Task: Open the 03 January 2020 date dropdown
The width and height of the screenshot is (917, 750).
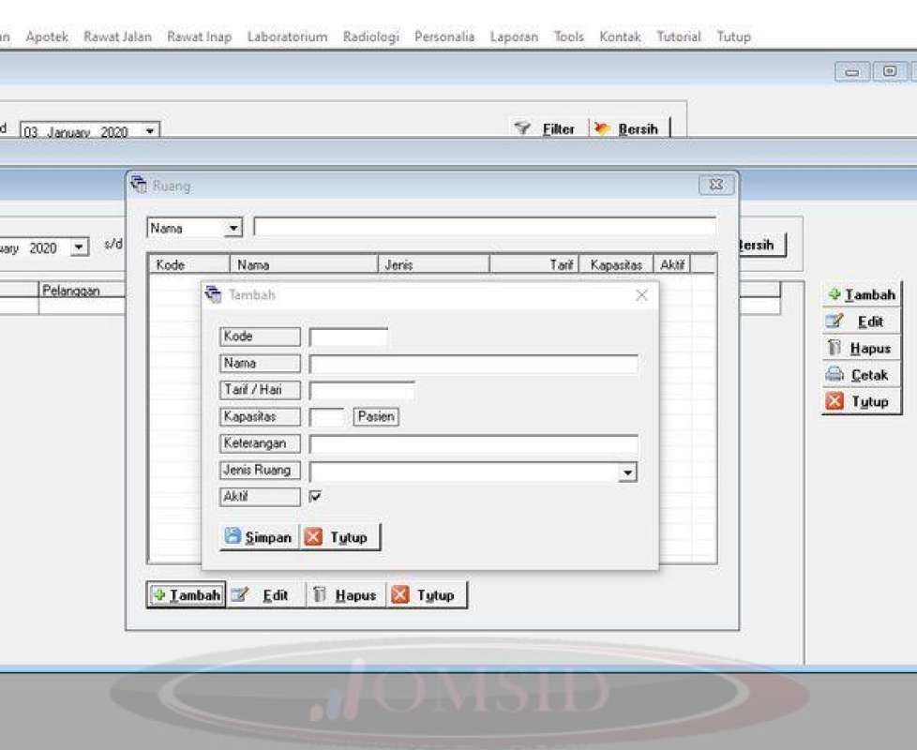Action: coord(150,129)
